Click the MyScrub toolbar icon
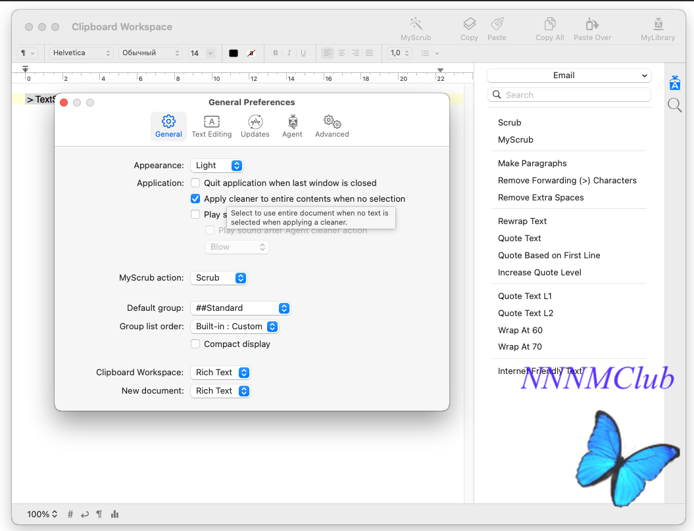The width and height of the screenshot is (694, 531). pyautogui.click(x=416, y=29)
